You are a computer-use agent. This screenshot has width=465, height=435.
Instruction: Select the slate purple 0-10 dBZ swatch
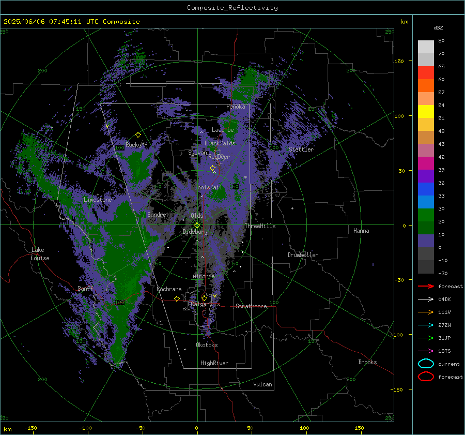tap(426, 241)
